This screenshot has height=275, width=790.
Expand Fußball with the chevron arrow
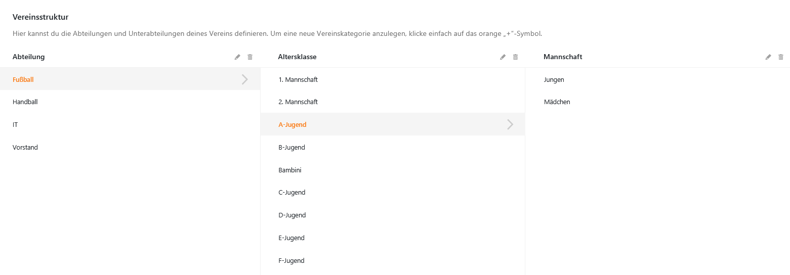[245, 79]
